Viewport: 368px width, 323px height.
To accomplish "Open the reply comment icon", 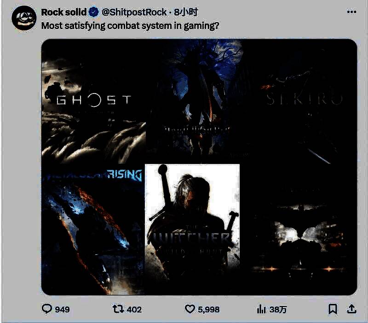I will pyautogui.click(x=47, y=309).
